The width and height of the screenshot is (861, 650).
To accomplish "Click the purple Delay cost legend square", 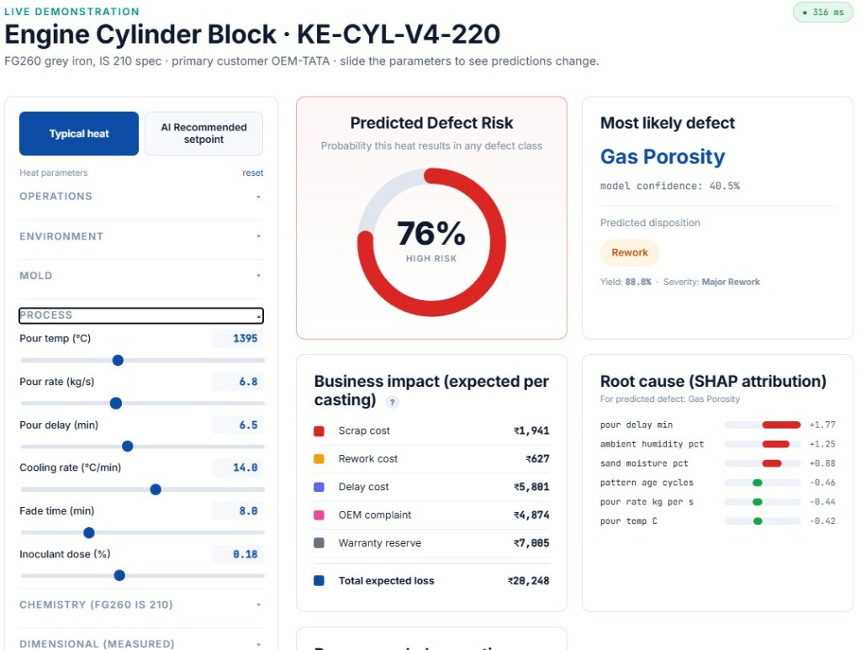I will click(x=319, y=487).
